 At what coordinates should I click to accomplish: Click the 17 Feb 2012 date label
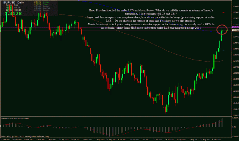[5, 139]
